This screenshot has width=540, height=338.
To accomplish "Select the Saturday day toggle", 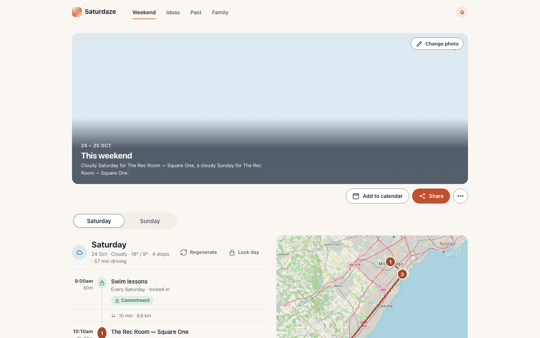I will pyautogui.click(x=99, y=221).
